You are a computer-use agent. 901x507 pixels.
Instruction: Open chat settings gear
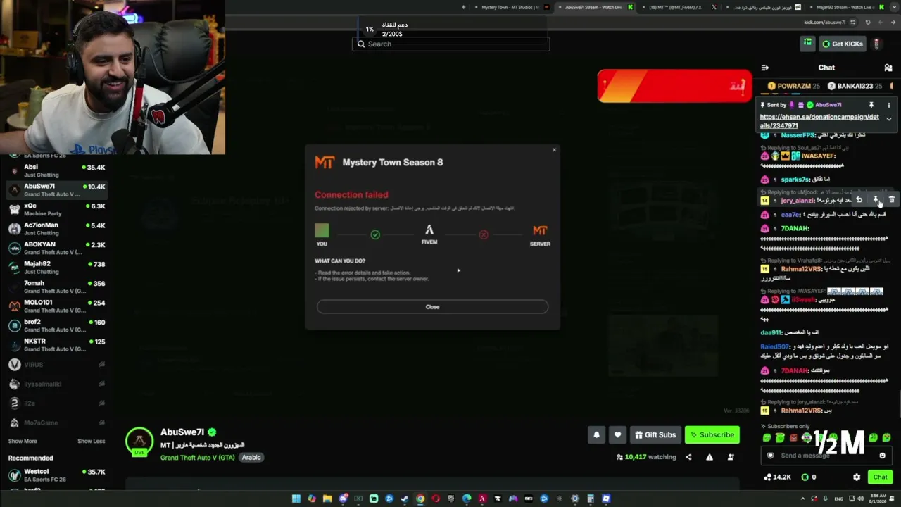[857, 477]
